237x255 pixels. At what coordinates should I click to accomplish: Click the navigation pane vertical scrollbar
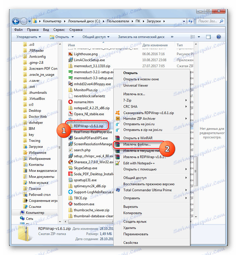(x=60, y=147)
